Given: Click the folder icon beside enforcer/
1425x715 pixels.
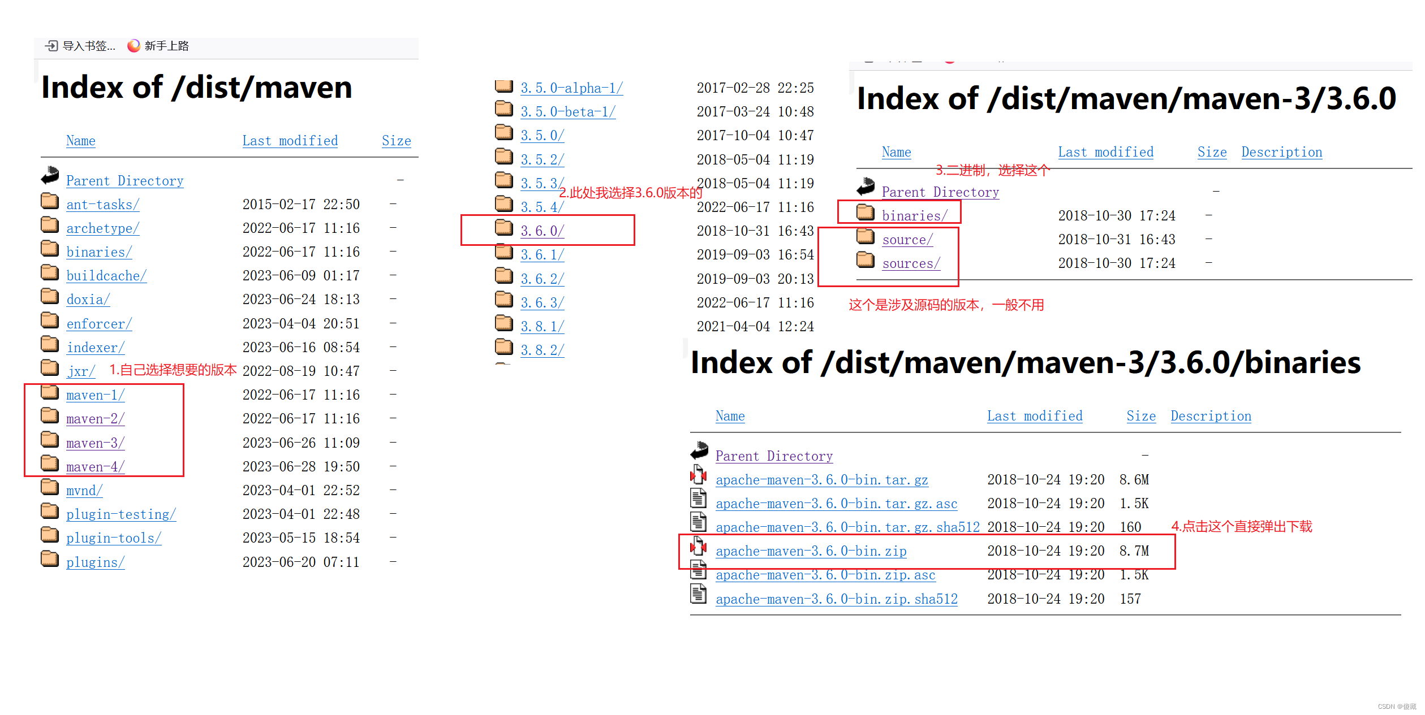Looking at the screenshot, I should pos(50,320).
